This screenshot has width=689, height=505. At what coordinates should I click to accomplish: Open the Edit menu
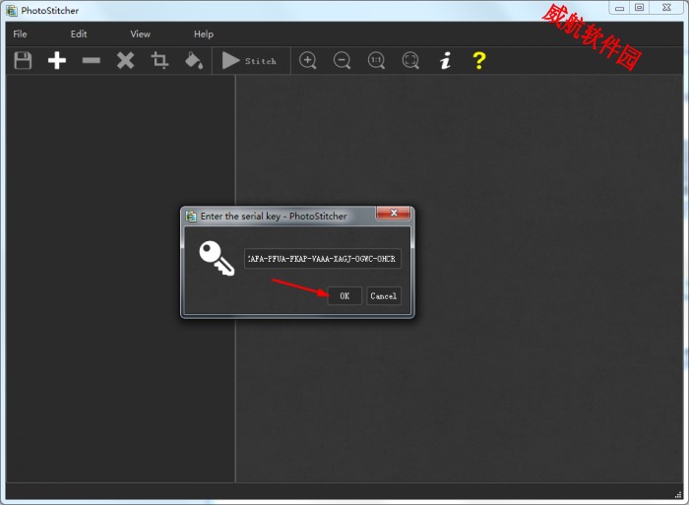(79, 33)
